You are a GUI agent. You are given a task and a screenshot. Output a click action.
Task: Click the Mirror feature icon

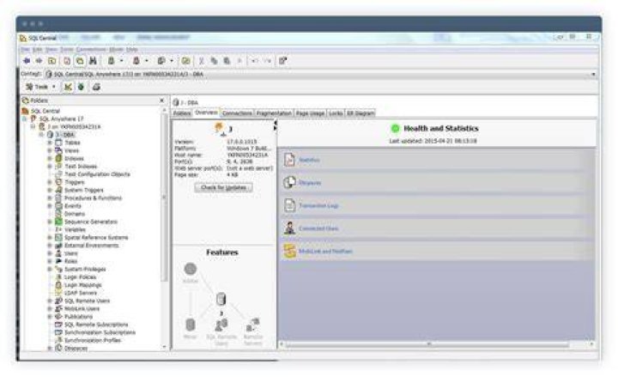190,325
